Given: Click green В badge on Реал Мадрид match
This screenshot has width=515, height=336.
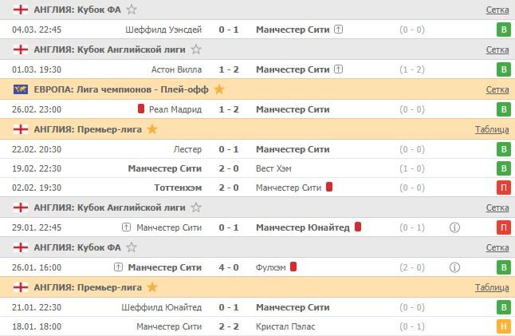Looking at the screenshot, I should (x=503, y=109).
